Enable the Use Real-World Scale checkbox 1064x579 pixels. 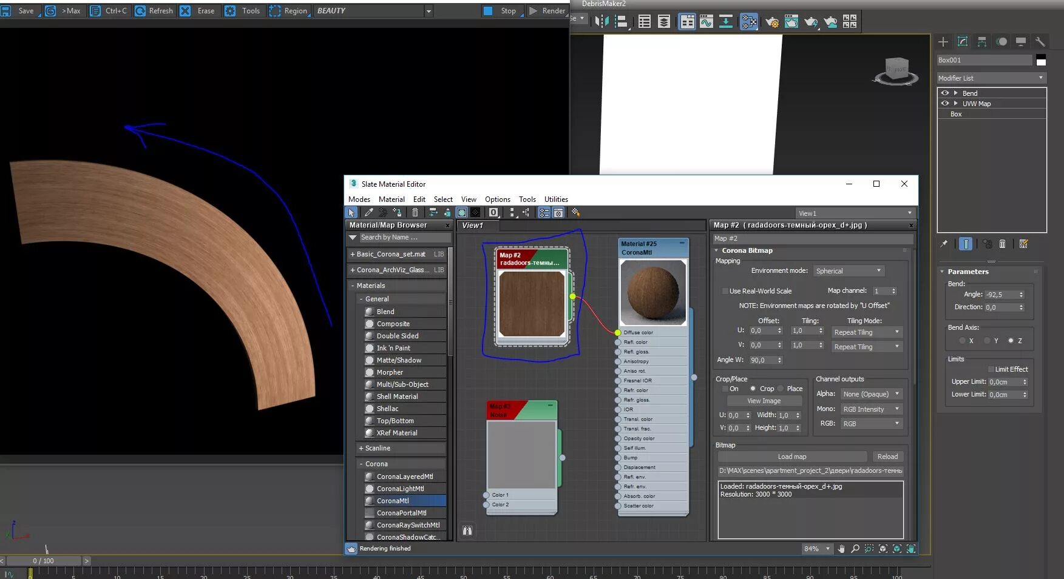click(x=725, y=291)
